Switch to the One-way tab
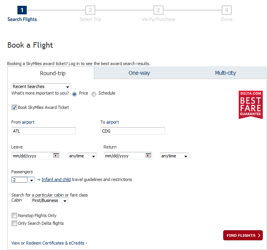Image resolution: width=267 pixels, height=250 pixels. tap(139, 73)
